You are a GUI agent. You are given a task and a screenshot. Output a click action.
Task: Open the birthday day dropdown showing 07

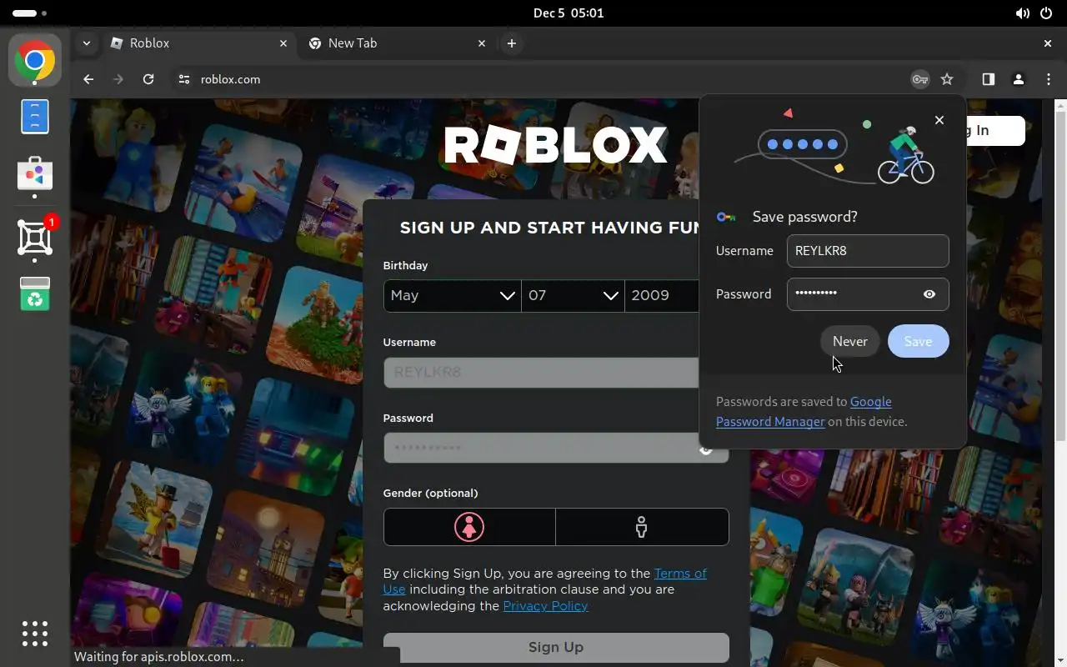click(573, 295)
